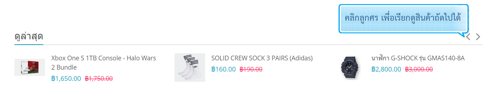The height and width of the screenshot is (101, 495).
Task: Select the ดูล่าสุด tab heading
Action: pyautogui.click(x=29, y=36)
